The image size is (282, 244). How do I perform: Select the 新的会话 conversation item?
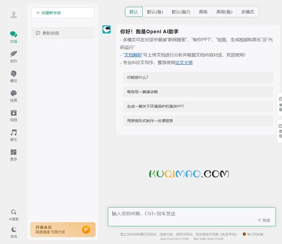tap(63, 33)
